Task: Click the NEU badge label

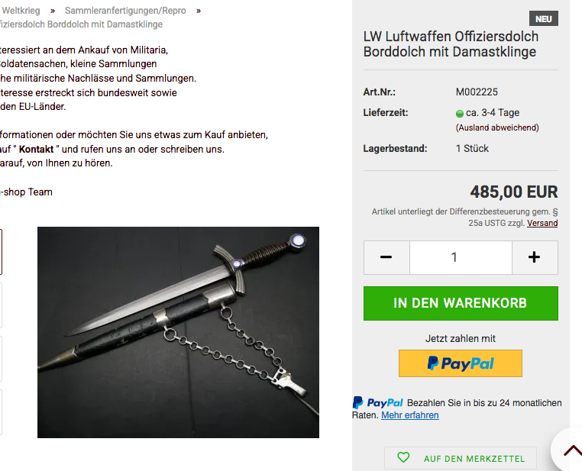Action: [543, 18]
